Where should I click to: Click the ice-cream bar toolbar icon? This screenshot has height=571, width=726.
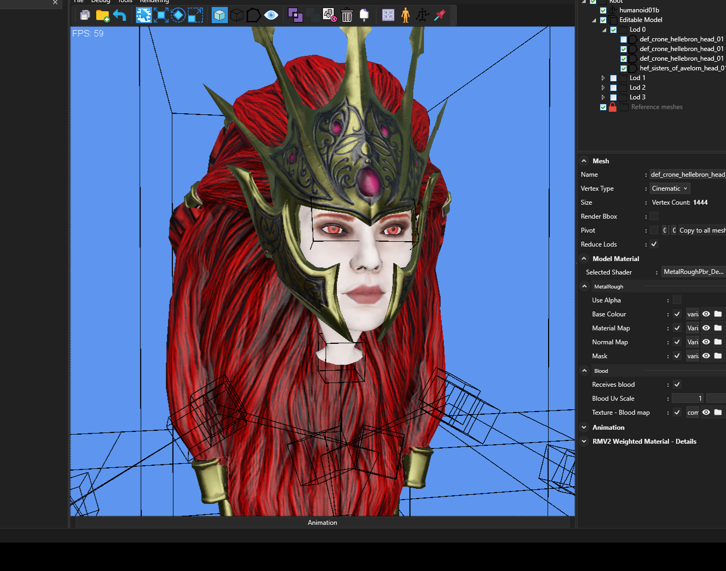[x=364, y=15]
